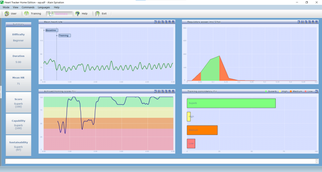Click the Summary sidebar header

point(19,24)
